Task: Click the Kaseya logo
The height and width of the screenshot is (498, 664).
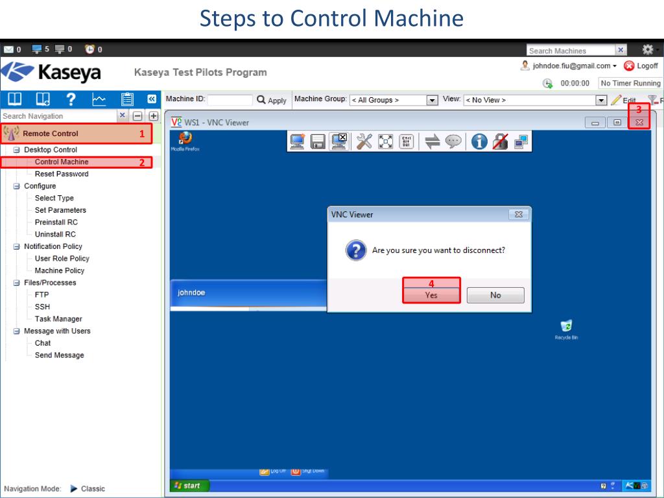Action: pyautogui.click(x=51, y=73)
